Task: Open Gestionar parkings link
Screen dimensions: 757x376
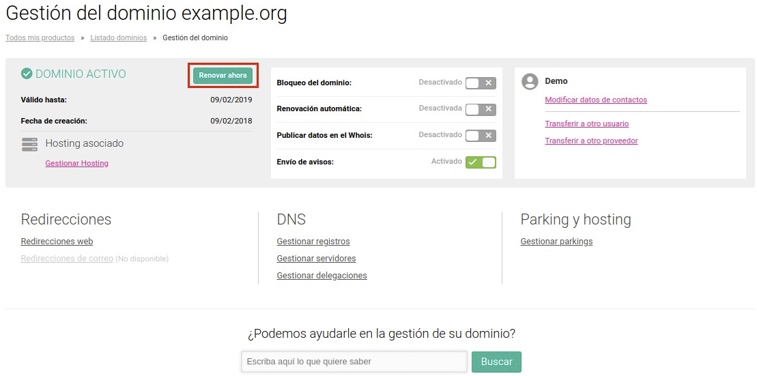Action: click(556, 242)
